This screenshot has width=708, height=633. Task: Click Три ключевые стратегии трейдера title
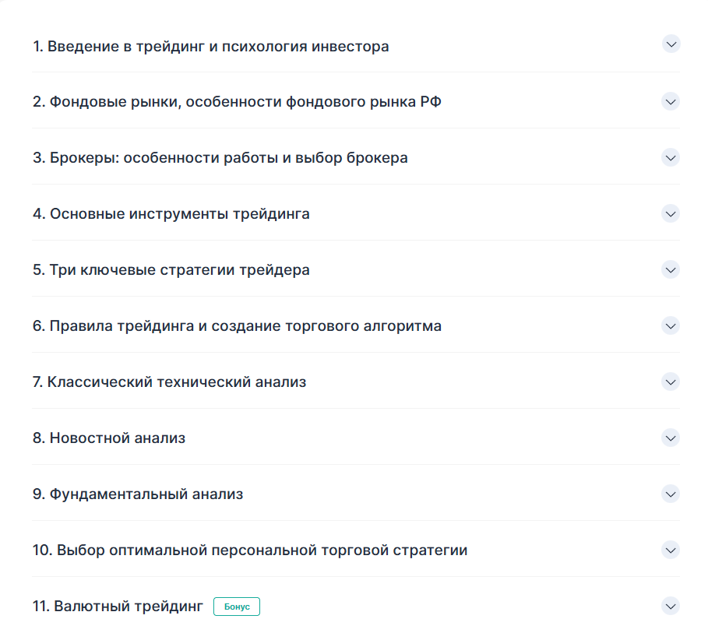[171, 270]
